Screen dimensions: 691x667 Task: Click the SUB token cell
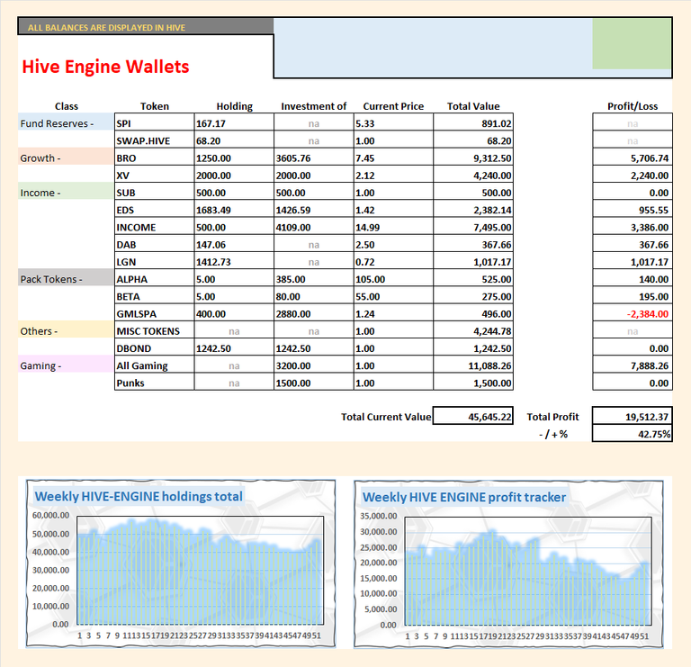[x=154, y=193]
